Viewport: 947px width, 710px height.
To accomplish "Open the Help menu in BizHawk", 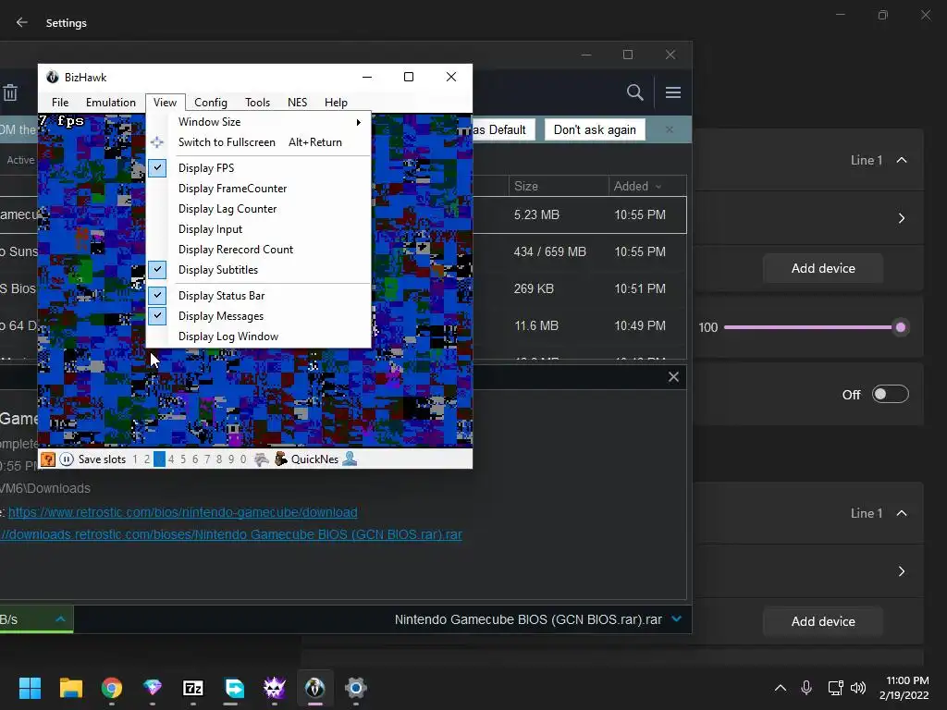I will (x=336, y=103).
